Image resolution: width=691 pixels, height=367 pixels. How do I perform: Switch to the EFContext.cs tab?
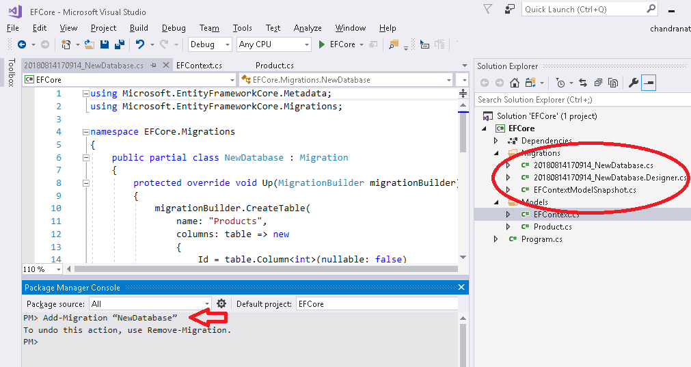coord(199,65)
